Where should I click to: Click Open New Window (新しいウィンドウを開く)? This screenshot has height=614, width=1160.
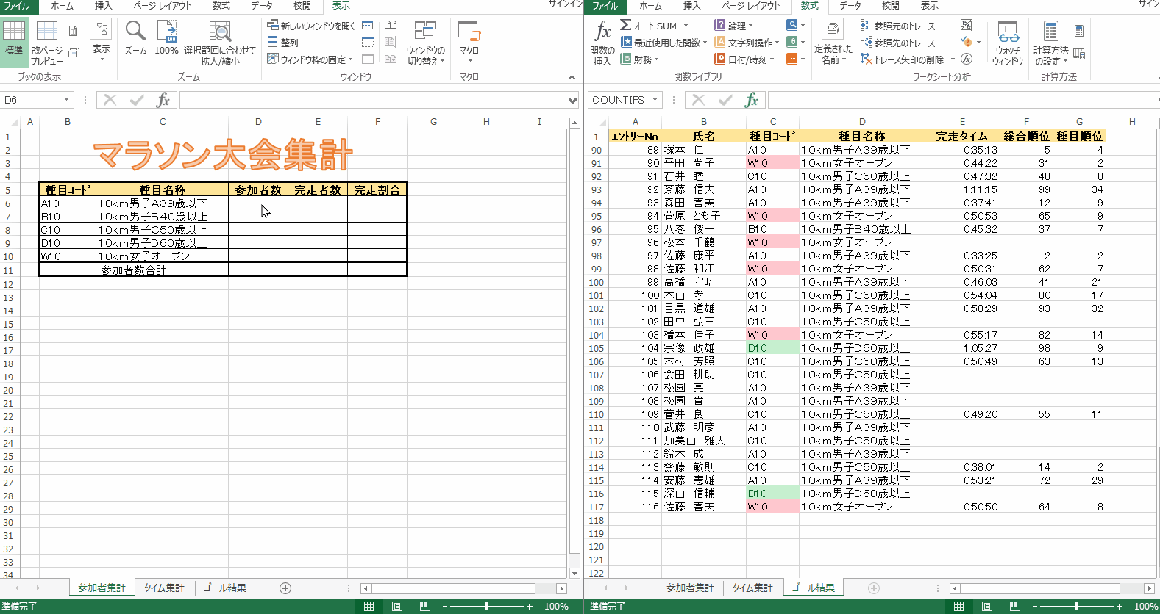click(x=311, y=26)
